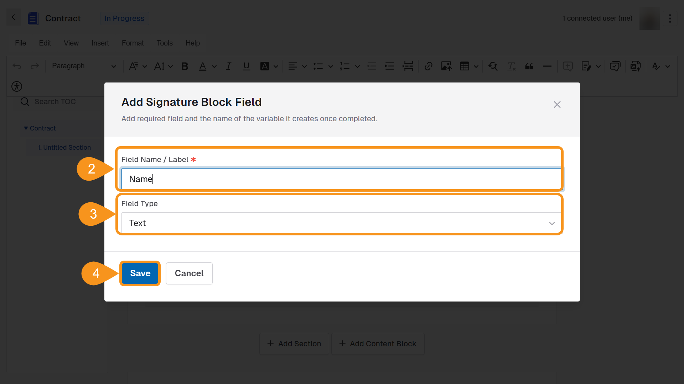Open the Insert menu

(x=100, y=43)
